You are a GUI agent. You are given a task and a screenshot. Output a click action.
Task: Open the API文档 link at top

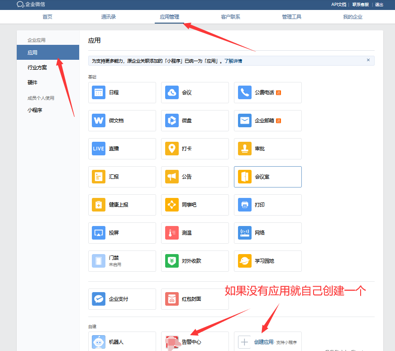[338, 5]
